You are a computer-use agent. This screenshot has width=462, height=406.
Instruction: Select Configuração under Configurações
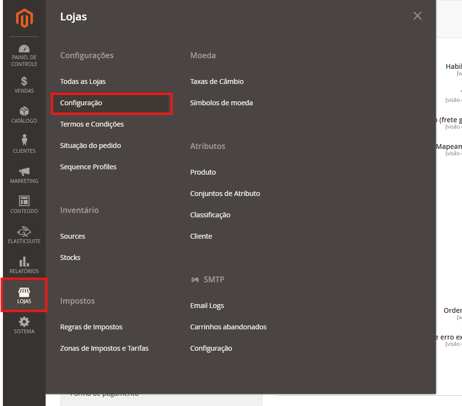coord(81,103)
